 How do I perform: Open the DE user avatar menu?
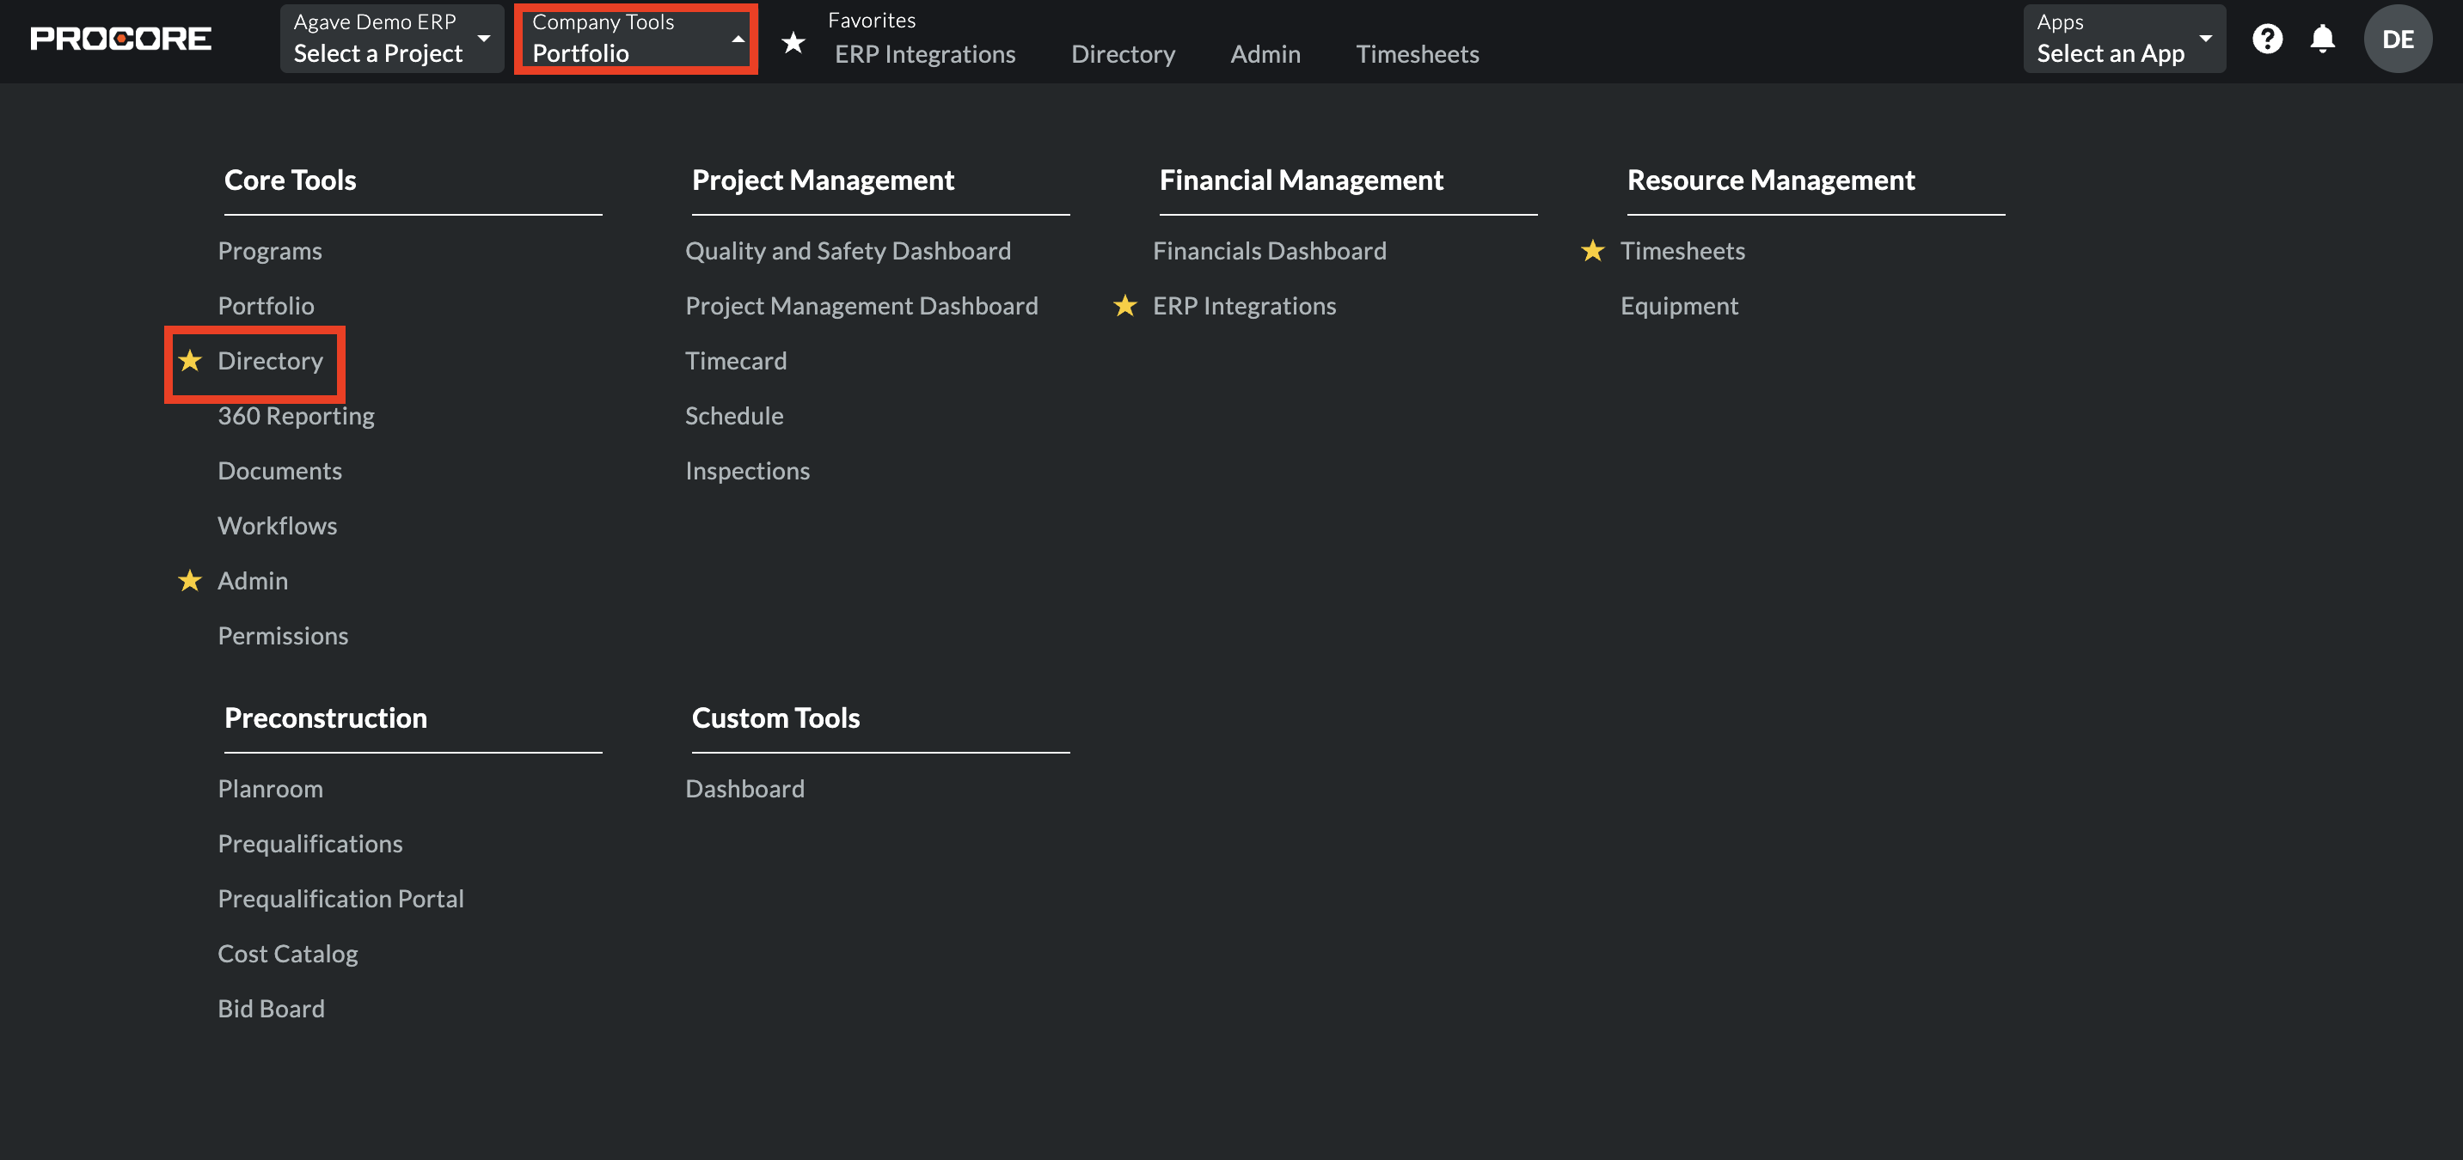pos(2397,38)
